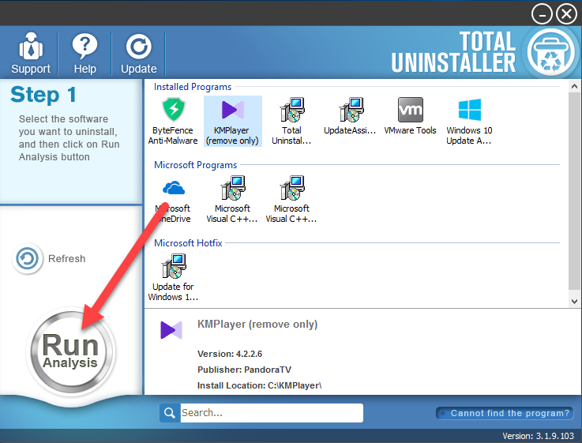This screenshot has width=582, height=443.
Task: Click 'Cannot find the program?' button
Action: 505,413
